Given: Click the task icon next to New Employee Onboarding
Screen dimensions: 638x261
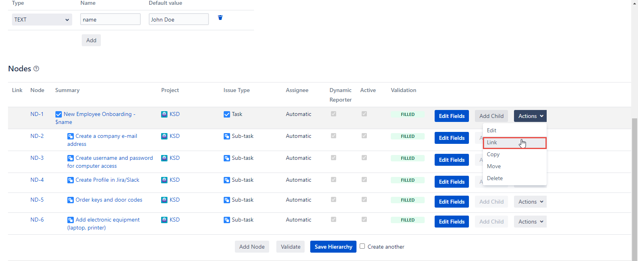Looking at the screenshot, I should [x=59, y=114].
